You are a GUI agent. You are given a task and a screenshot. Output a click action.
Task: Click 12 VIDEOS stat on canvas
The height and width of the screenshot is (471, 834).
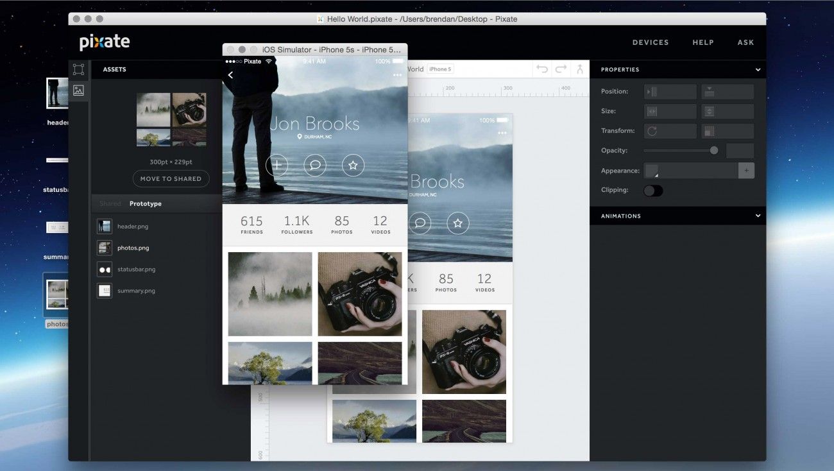(484, 282)
